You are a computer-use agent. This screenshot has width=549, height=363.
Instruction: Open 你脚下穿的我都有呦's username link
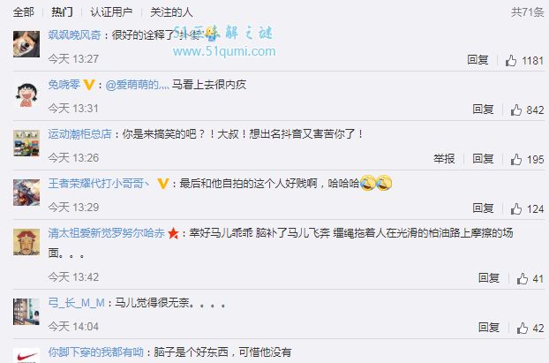pos(95,352)
